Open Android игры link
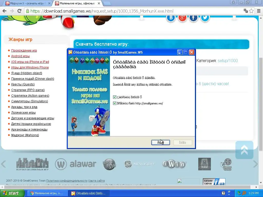 click(x=21, y=56)
